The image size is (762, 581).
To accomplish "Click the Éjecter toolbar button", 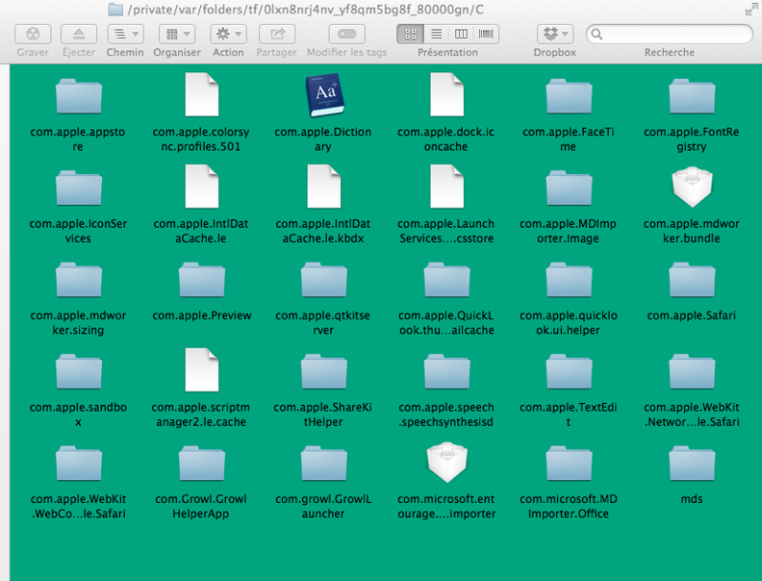I will click(x=78, y=34).
